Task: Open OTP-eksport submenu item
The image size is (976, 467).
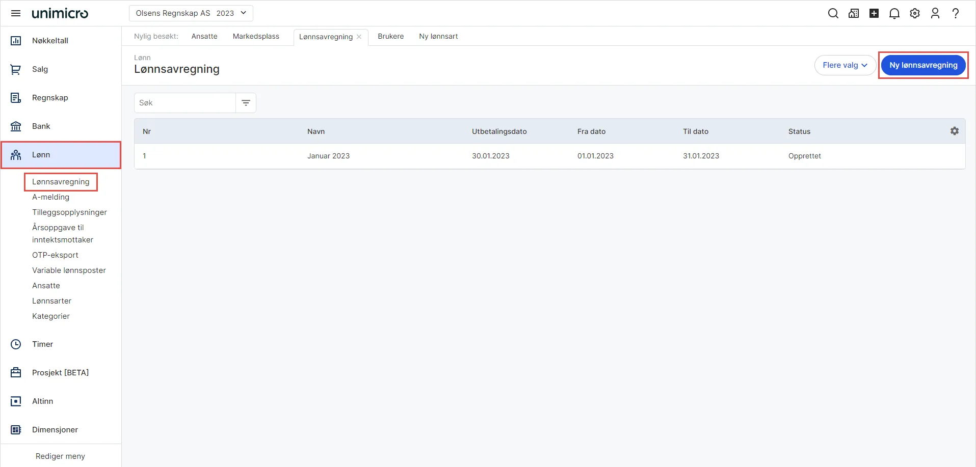Action: pos(55,255)
